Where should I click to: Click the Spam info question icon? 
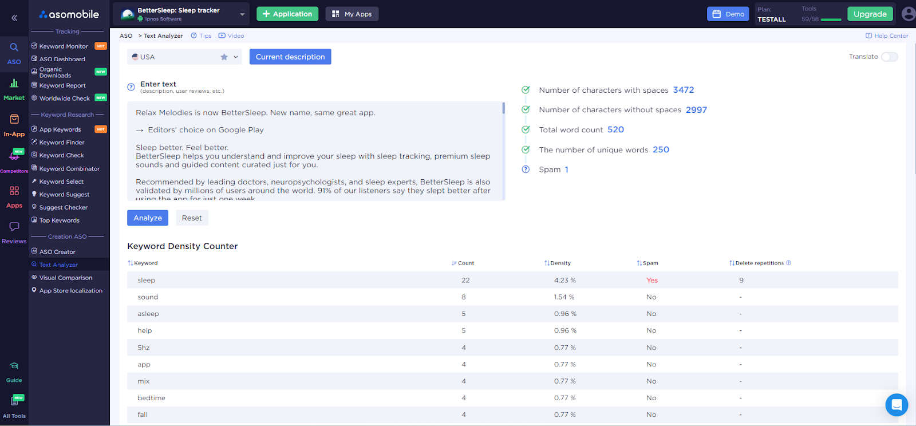pyautogui.click(x=526, y=169)
